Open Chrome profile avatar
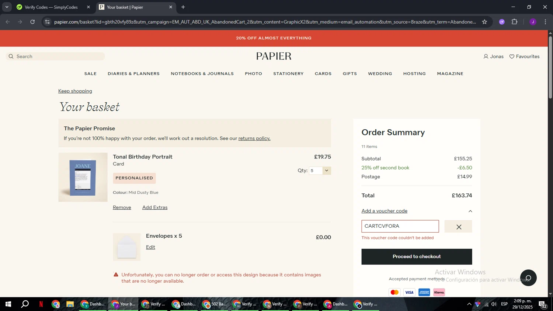Screen dimensions: 553x311 [533, 22]
